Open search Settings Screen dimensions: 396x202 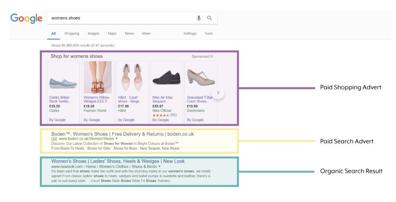pyautogui.click(x=190, y=34)
